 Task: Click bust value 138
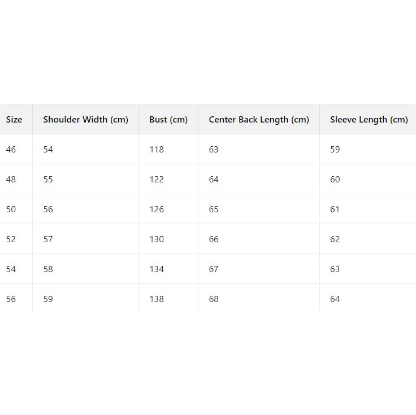coord(157,299)
